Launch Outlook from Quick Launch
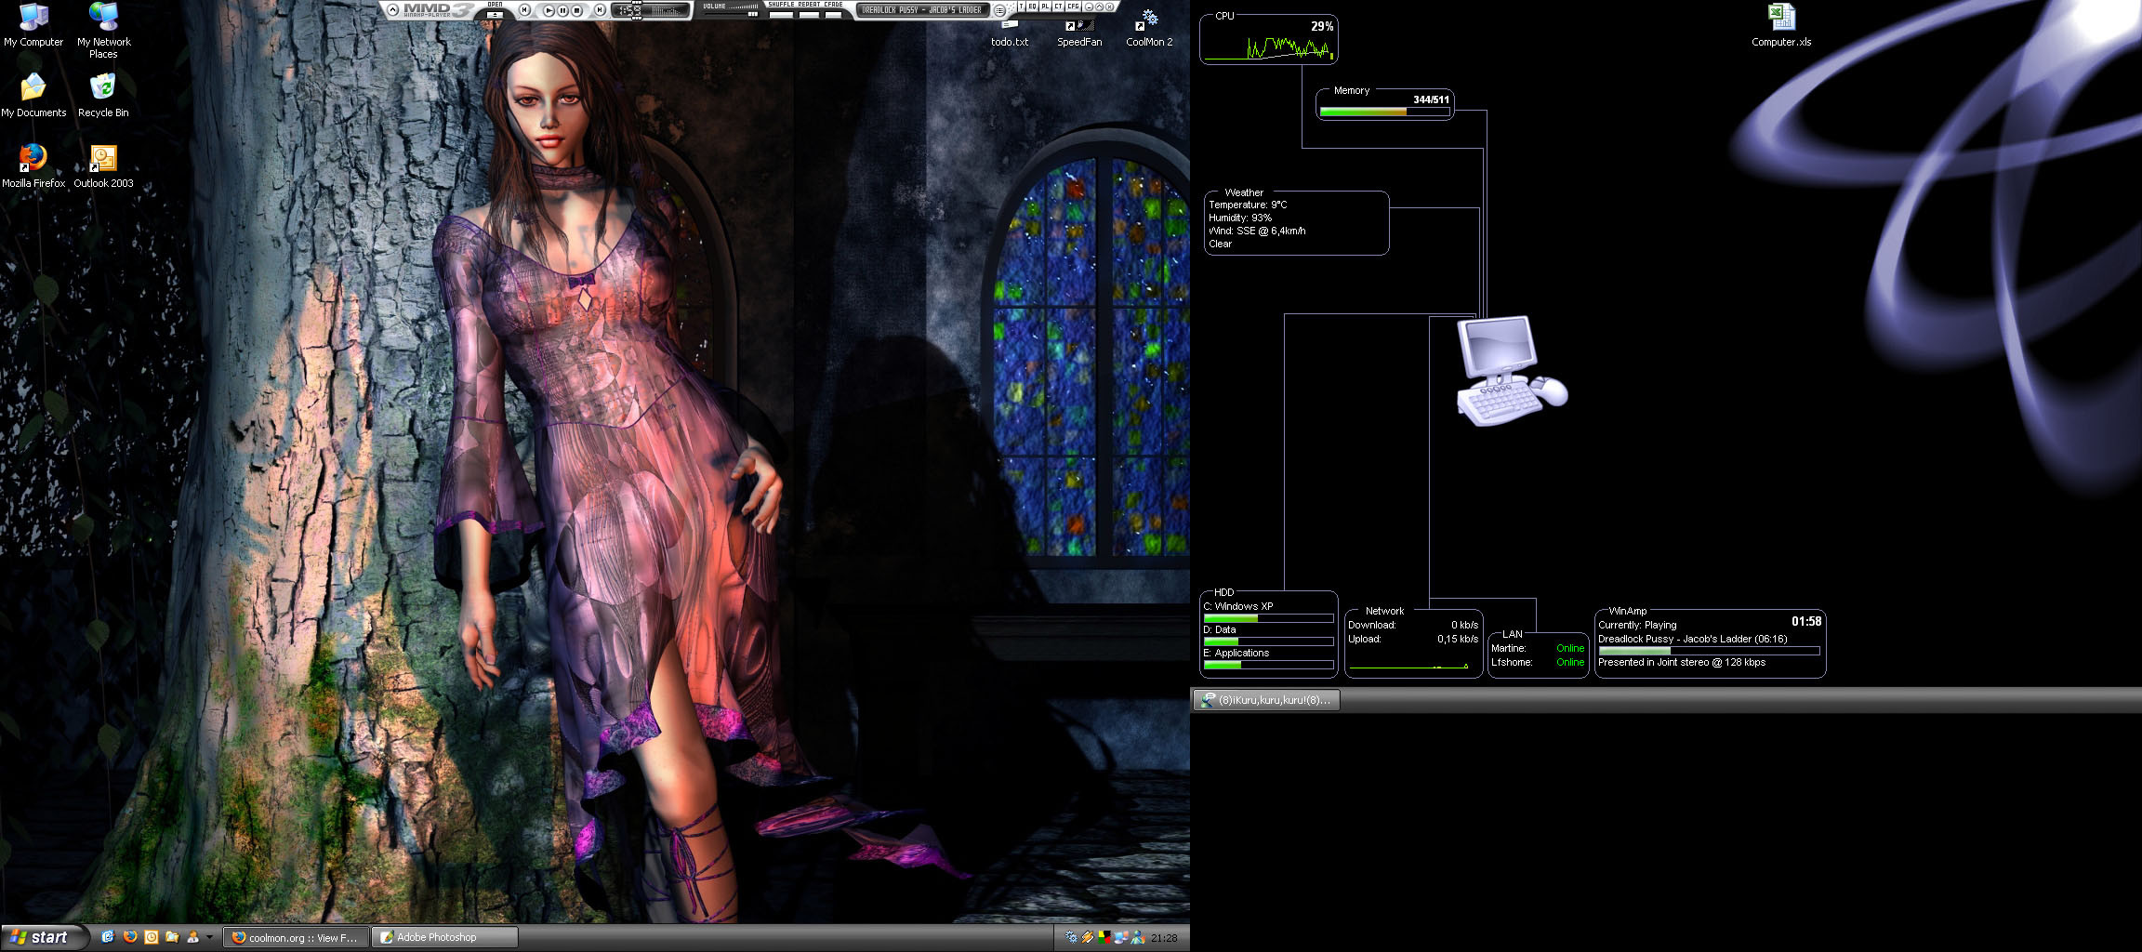 point(152,937)
